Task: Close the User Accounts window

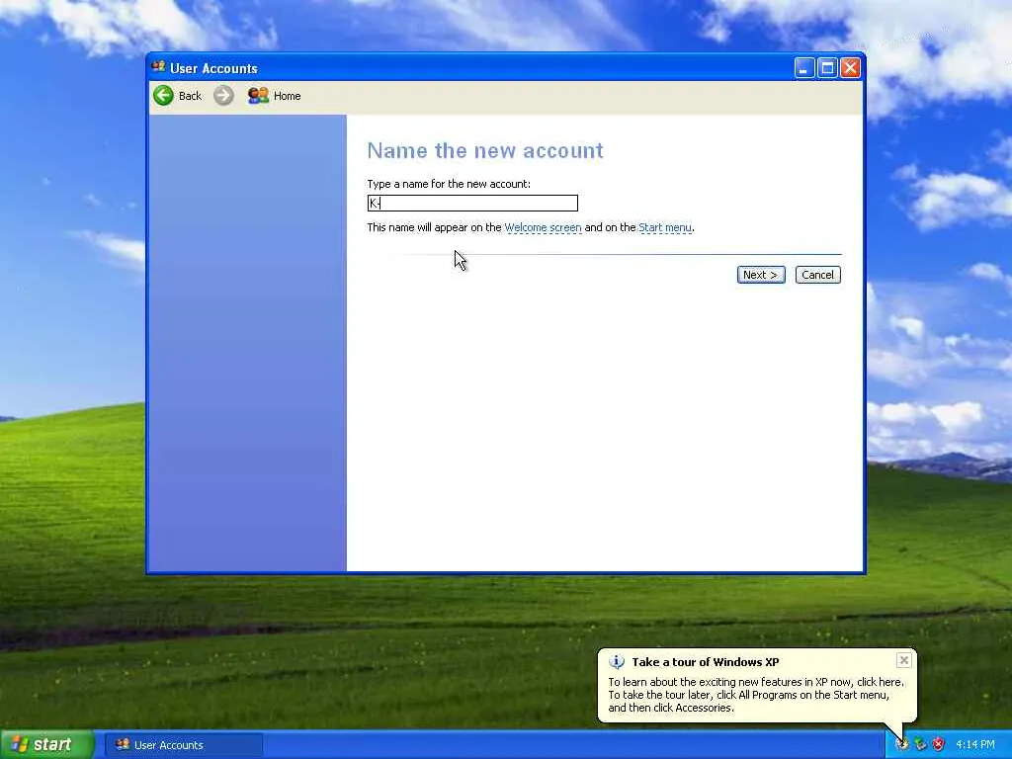Action: point(851,68)
